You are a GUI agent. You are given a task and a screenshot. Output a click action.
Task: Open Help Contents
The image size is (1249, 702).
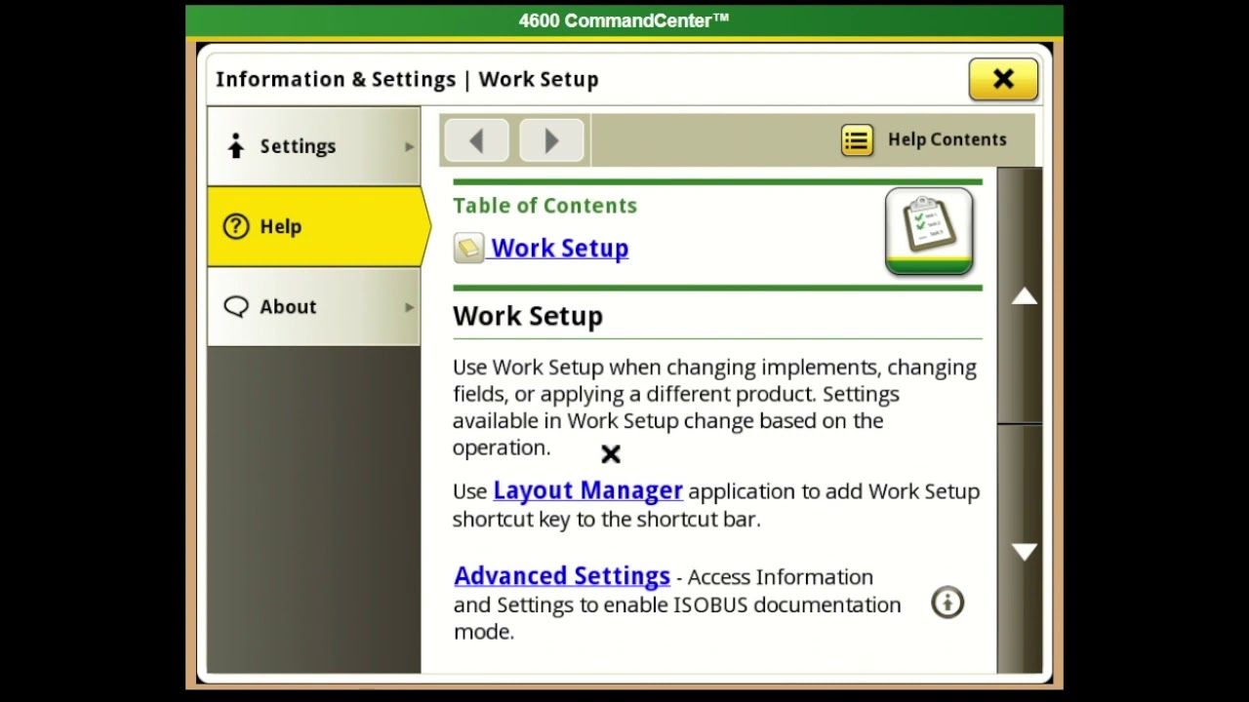tap(924, 140)
